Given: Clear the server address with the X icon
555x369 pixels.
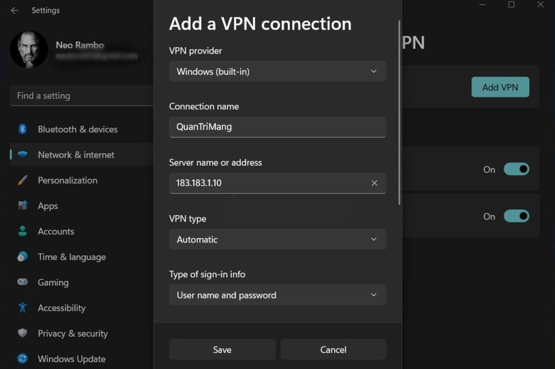Looking at the screenshot, I should click(374, 183).
